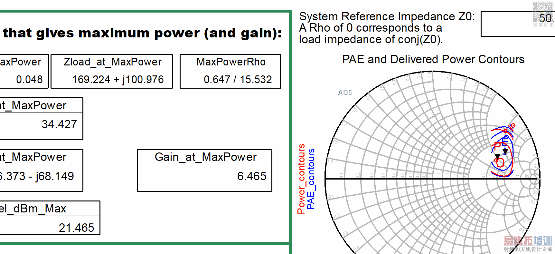555x254 pixels.
Task: Select the value 21.465
Action: pos(76,228)
